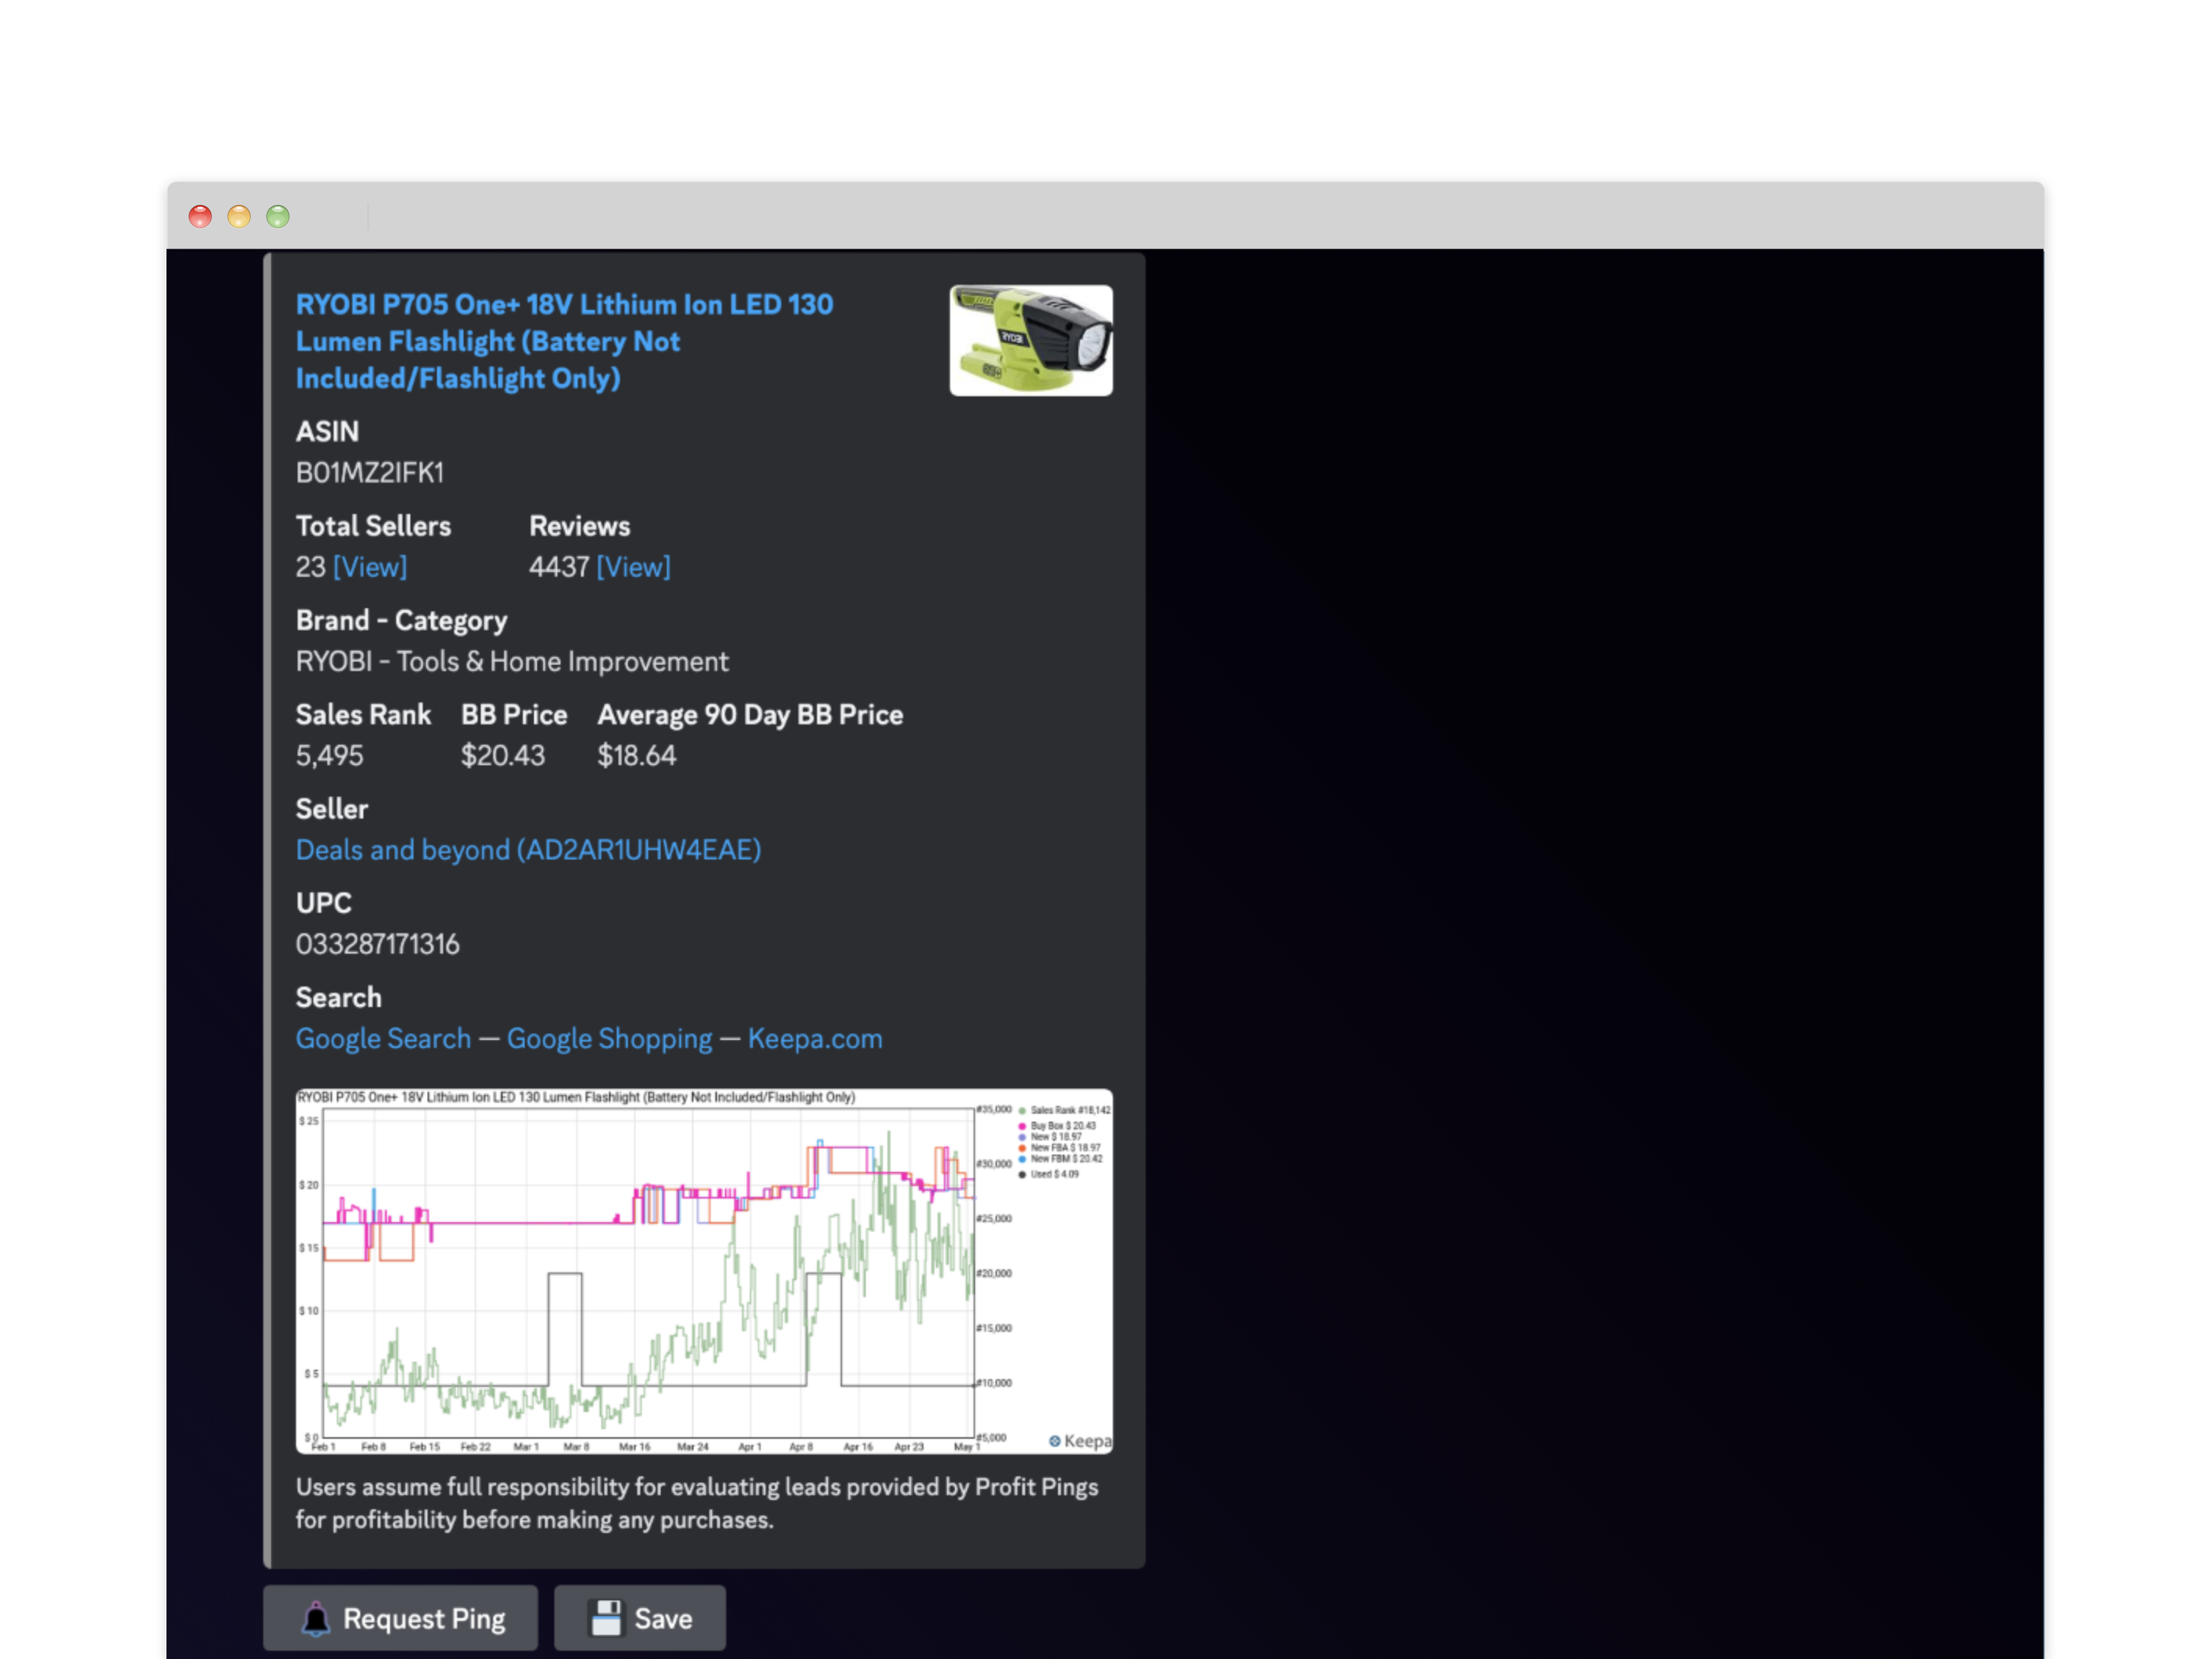Viewport: 2212px width, 1659px height.
Task: Click the bell icon on Request Ping
Action: click(316, 1618)
